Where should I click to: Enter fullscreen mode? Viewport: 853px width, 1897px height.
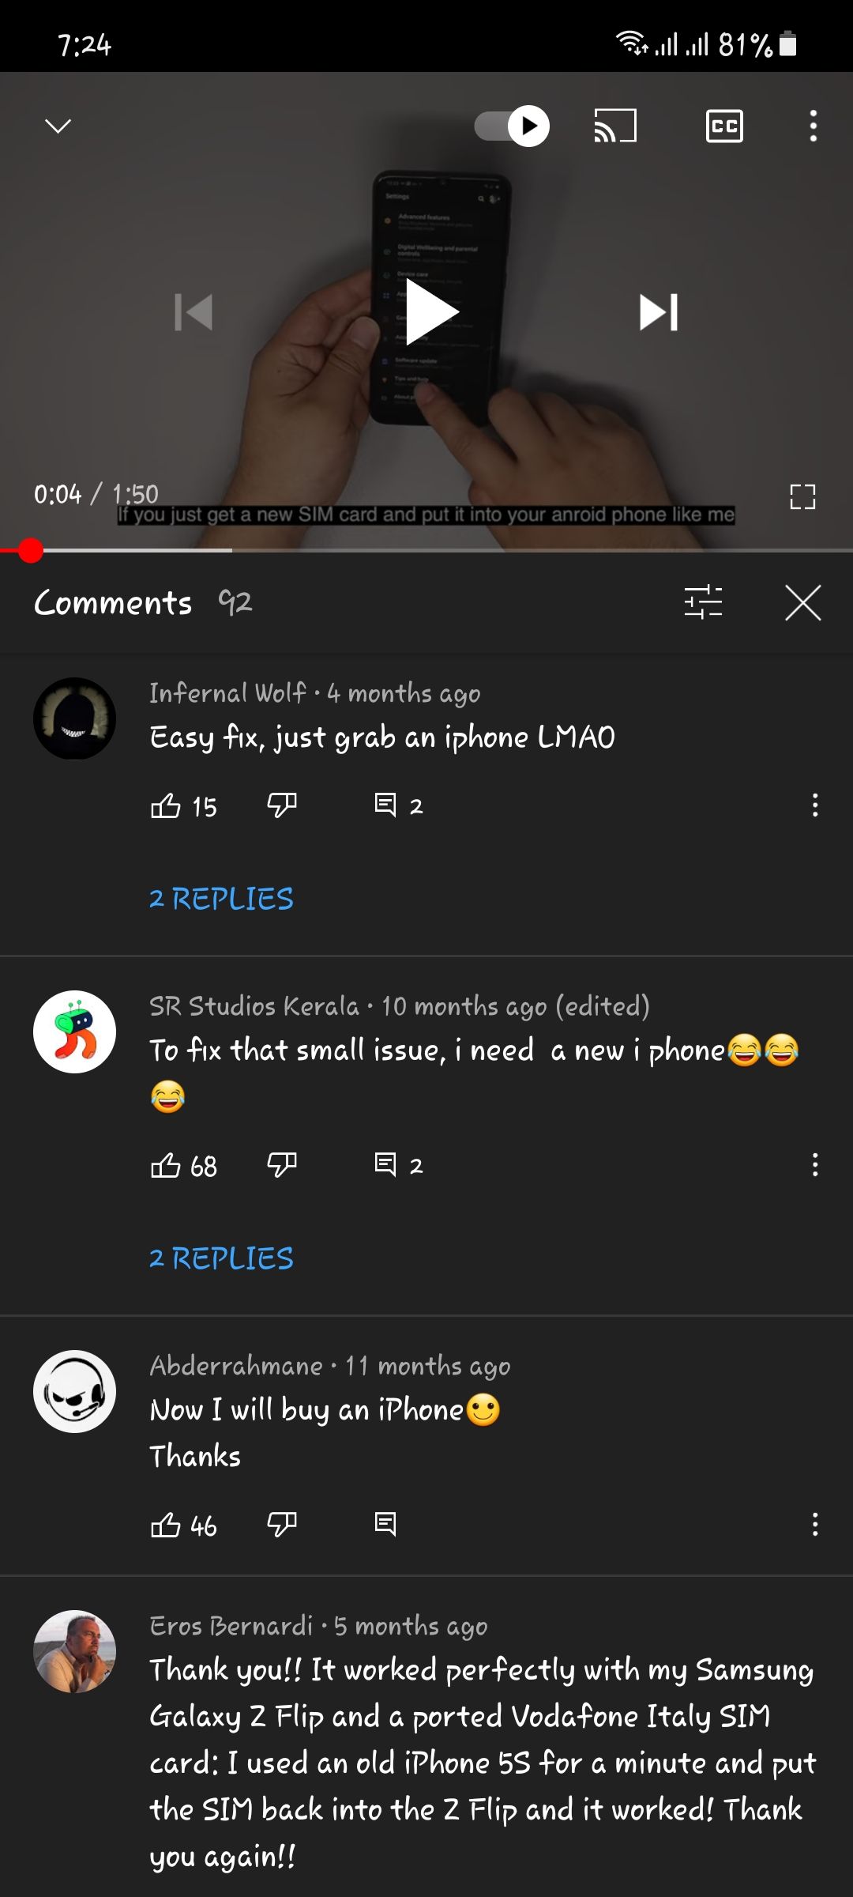pyautogui.click(x=802, y=496)
